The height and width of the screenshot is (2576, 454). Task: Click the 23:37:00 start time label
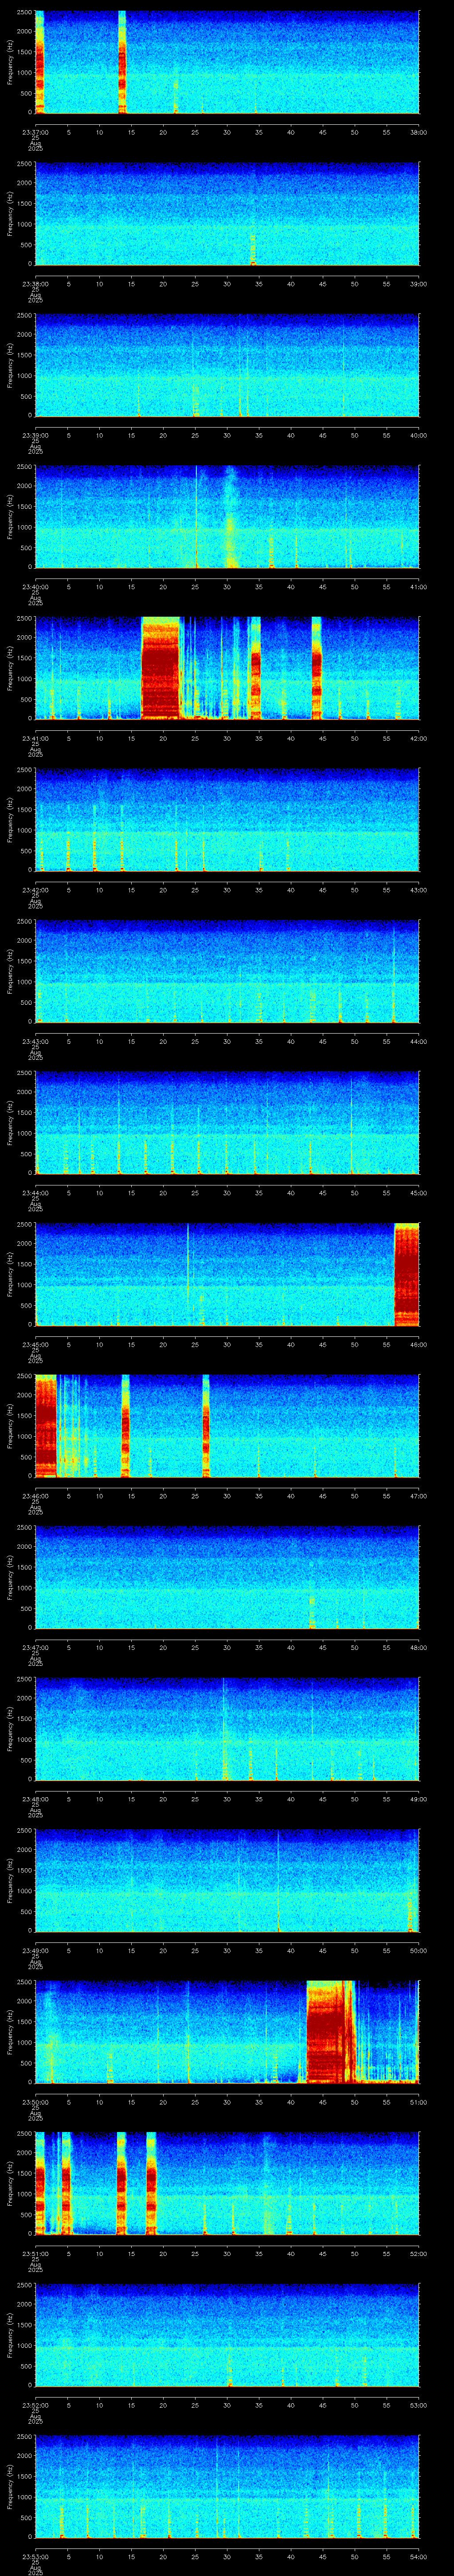[35, 132]
